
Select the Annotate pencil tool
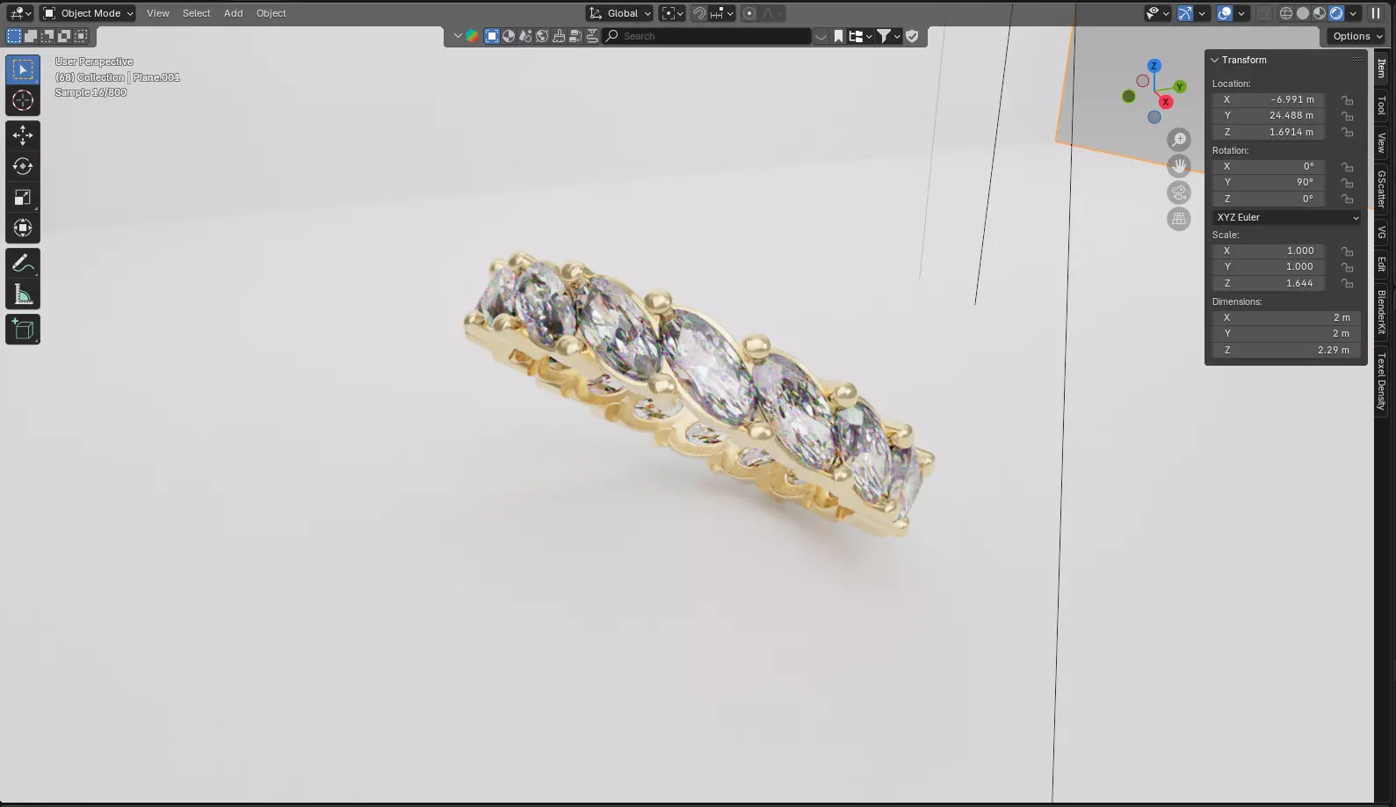pyautogui.click(x=23, y=263)
